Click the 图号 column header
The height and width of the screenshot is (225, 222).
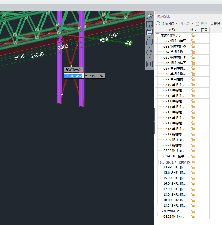pyautogui.click(x=204, y=30)
